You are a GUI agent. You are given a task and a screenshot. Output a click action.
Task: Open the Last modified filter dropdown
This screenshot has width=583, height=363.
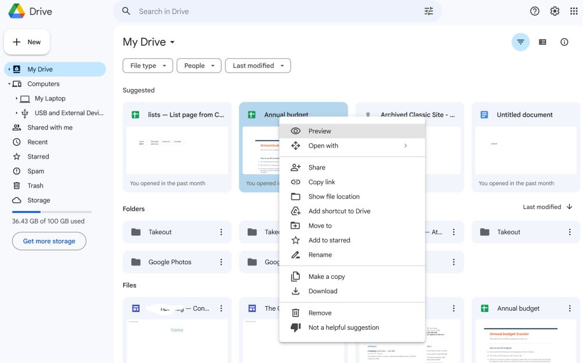(257, 66)
